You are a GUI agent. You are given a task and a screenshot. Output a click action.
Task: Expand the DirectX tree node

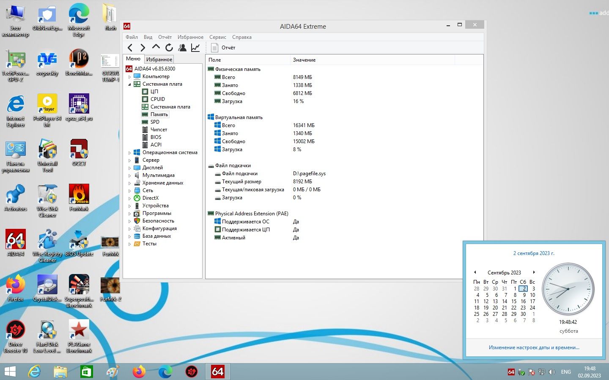coord(129,198)
